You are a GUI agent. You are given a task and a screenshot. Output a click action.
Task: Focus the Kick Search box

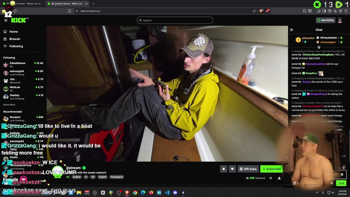175,20
